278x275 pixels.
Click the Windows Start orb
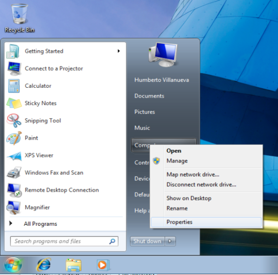(x=13, y=265)
